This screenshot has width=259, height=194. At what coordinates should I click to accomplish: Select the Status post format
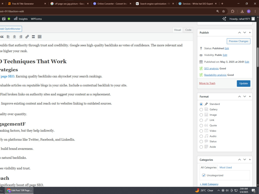click(201, 142)
